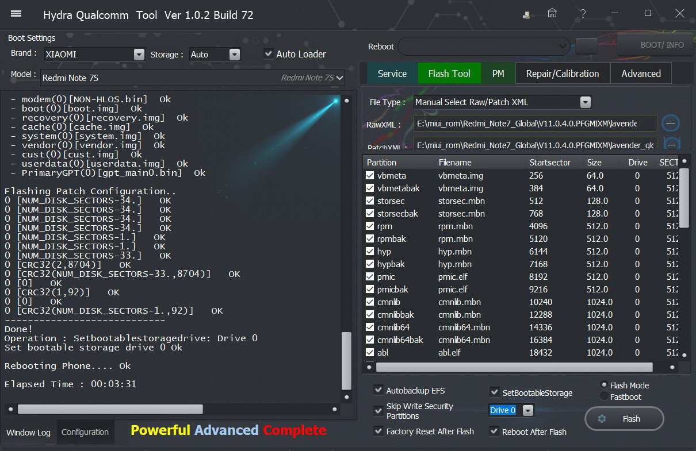Viewport: 696px width, 451px height.
Task: Maximize the Hydra Qualcomm Tool window
Action: click(648, 13)
